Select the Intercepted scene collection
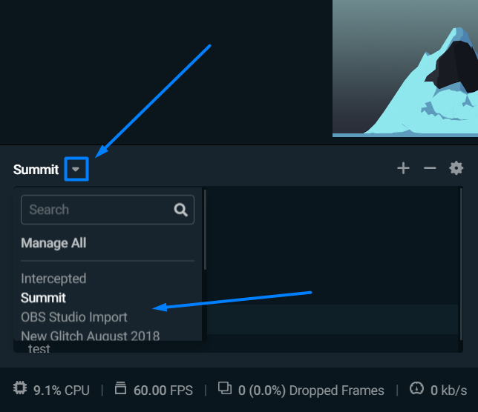Screen dimensions: 478x412 coord(53,279)
